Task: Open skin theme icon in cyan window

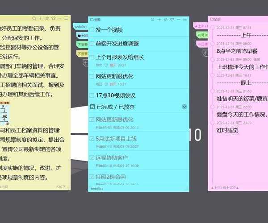Action: pos(172,20)
